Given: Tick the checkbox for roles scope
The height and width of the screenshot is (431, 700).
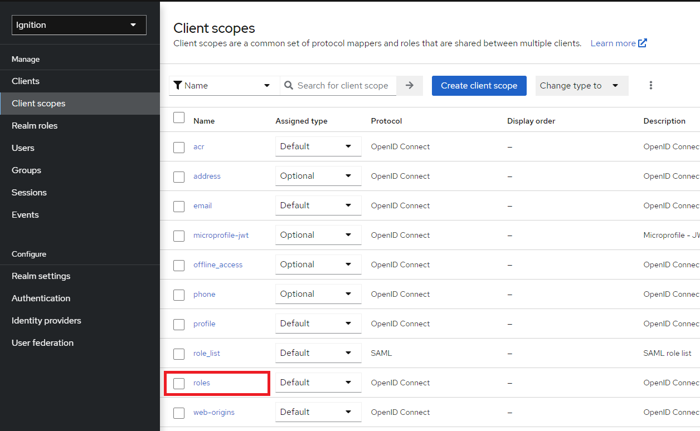Looking at the screenshot, I should tap(179, 383).
